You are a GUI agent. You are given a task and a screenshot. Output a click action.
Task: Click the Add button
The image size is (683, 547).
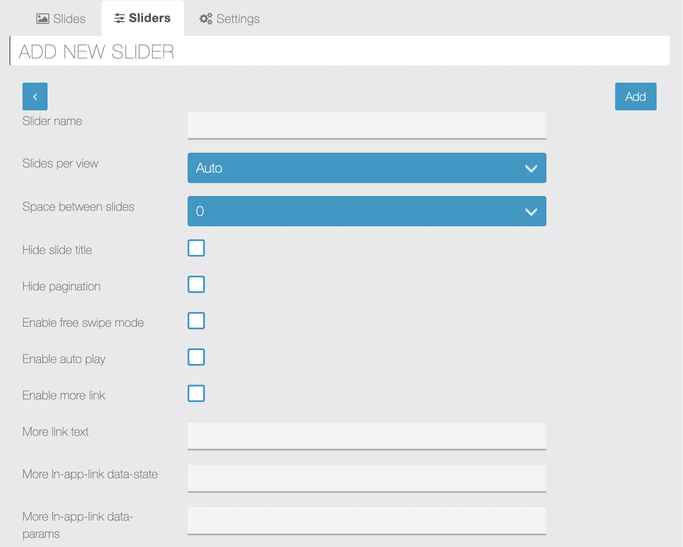[635, 97]
